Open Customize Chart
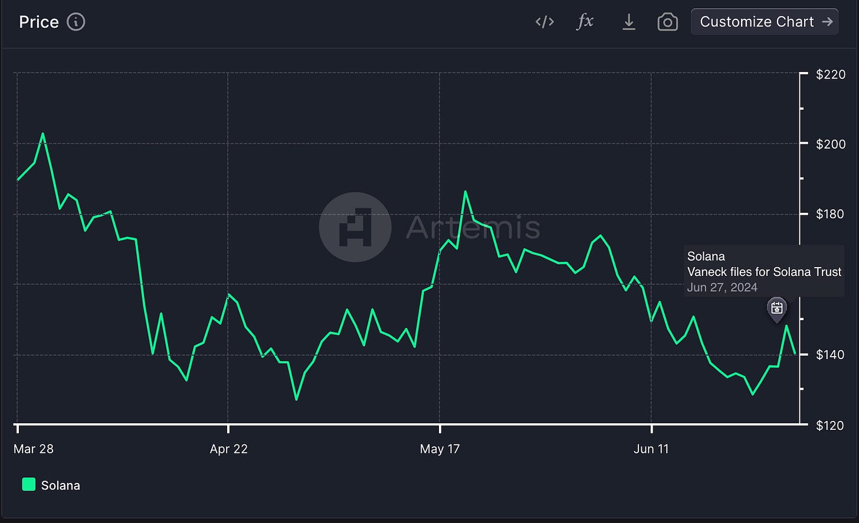Screen dimensions: 859x523 765,22
